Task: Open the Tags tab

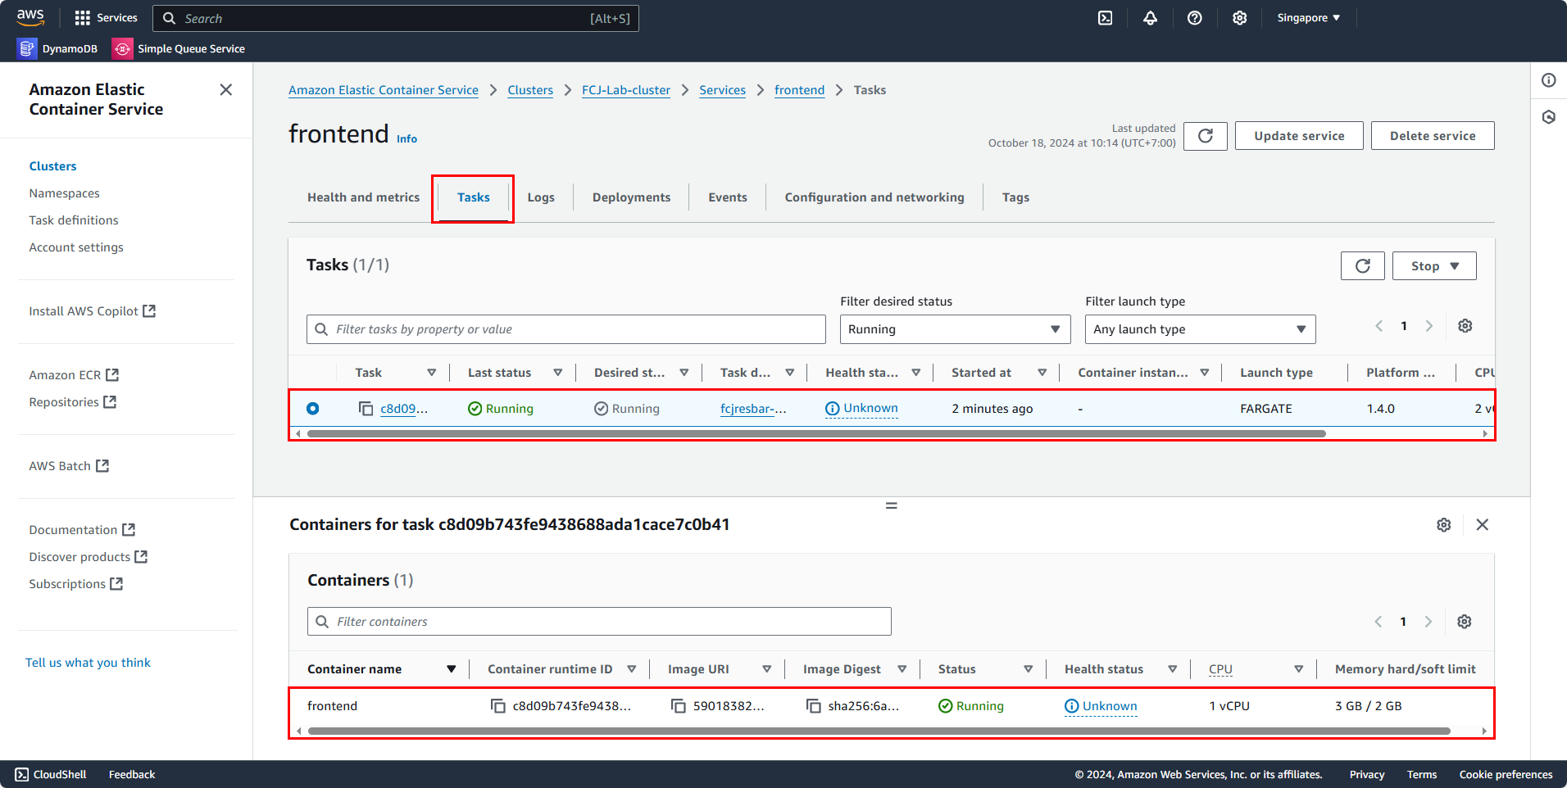Action: 1015,197
